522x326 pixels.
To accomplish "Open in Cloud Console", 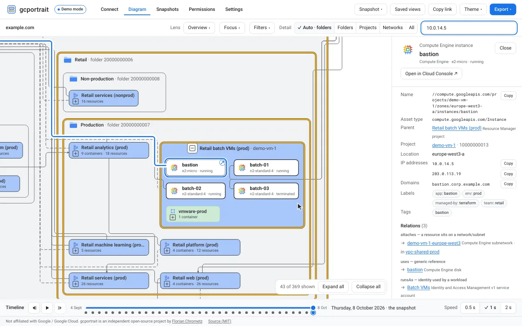I will (431, 73).
